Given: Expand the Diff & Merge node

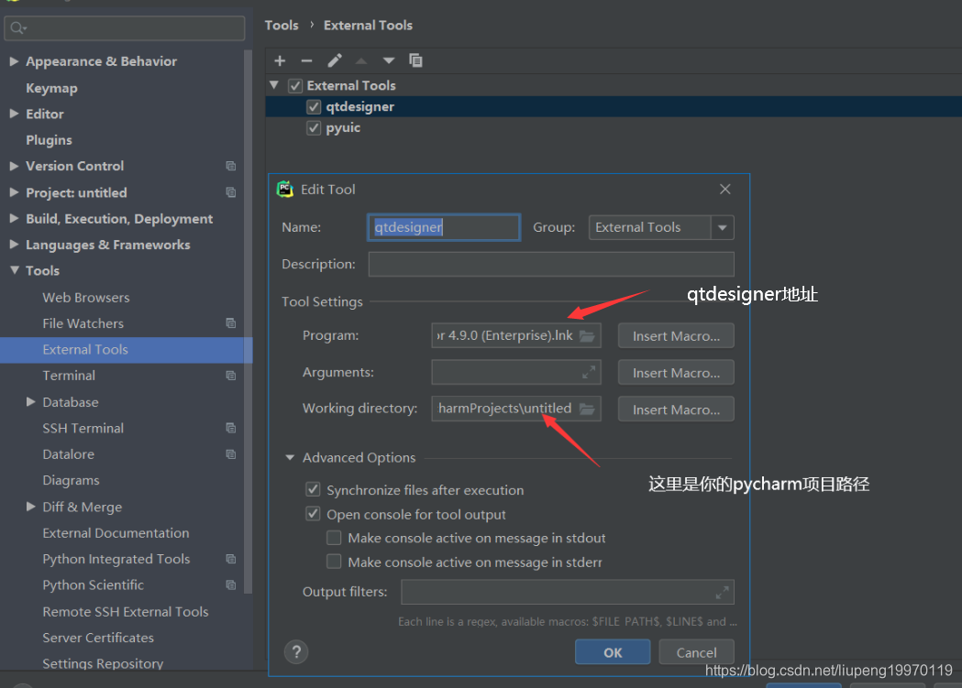Looking at the screenshot, I should pos(30,507).
